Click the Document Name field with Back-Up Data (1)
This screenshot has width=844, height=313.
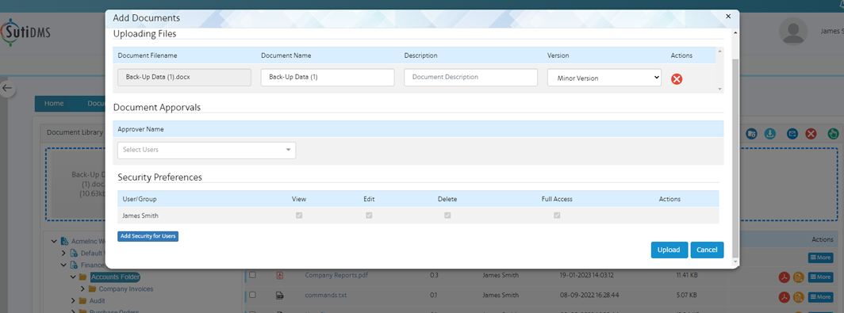click(328, 78)
